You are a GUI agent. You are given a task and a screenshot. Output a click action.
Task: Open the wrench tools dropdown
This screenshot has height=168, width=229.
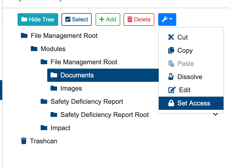click(x=167, y=19)
